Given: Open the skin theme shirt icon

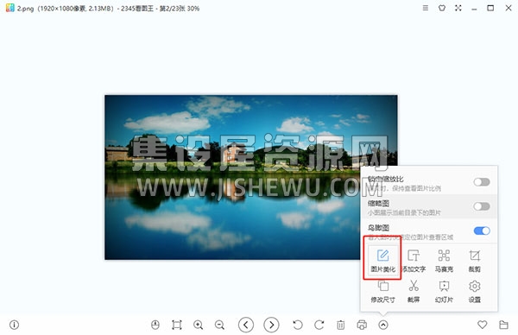Looking at the screenshot, I should coord(442,8).
